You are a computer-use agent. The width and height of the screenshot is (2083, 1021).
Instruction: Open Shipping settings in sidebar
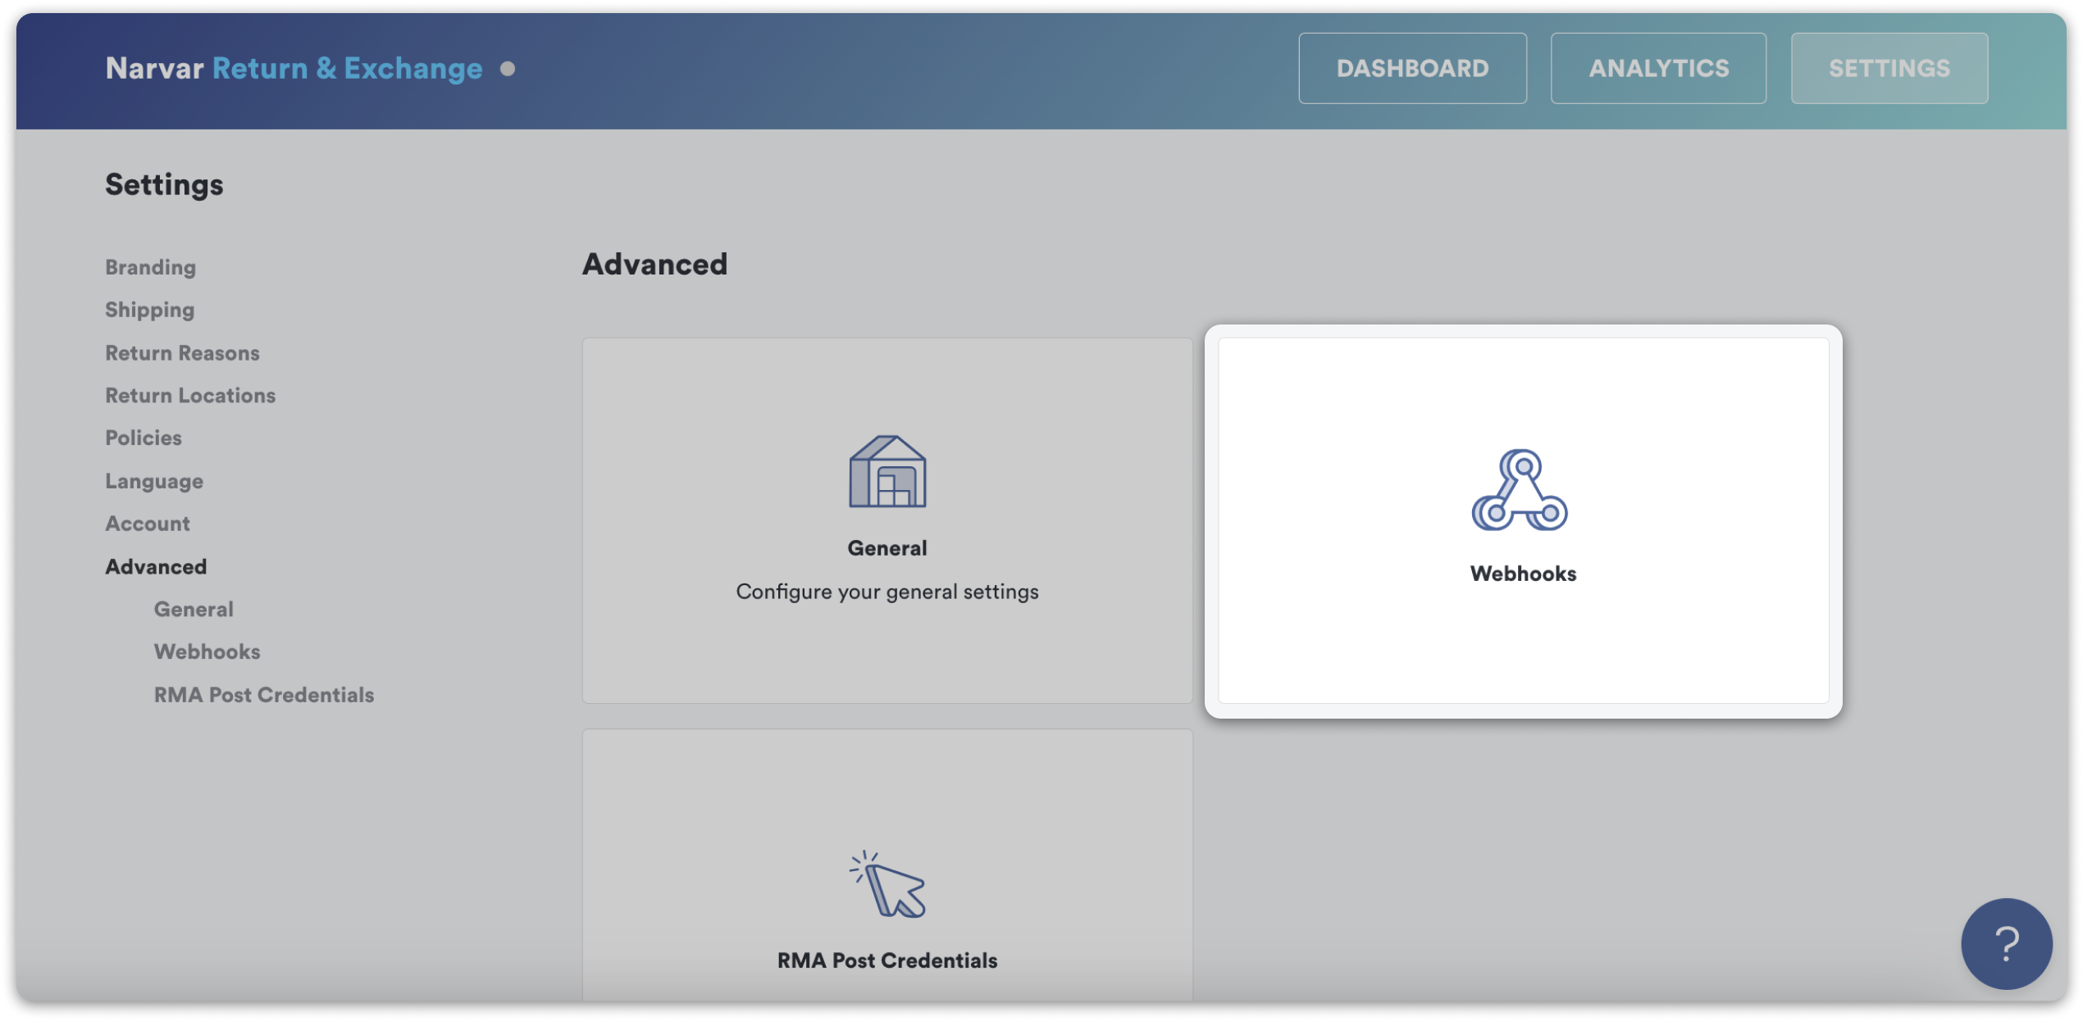click(x=149, y=310)
